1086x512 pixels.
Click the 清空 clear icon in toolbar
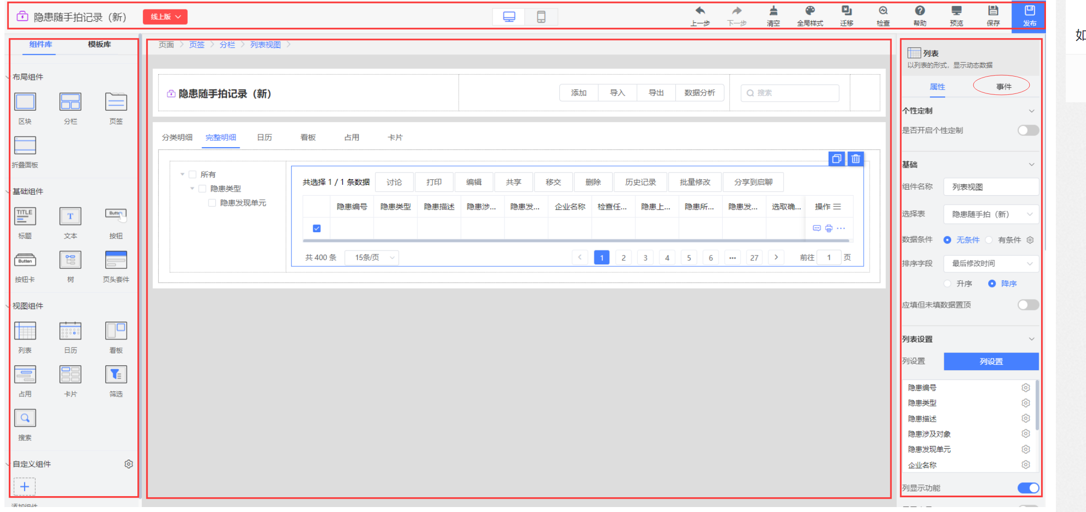click(x=773, y=11)
